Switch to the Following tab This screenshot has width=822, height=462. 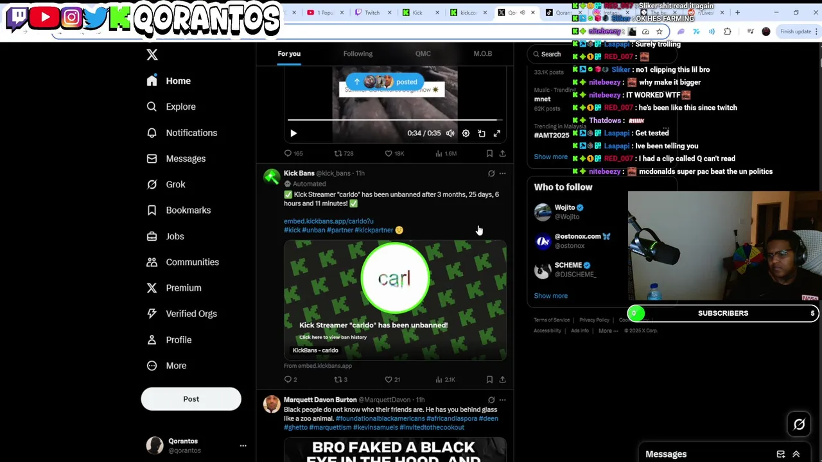point(358,54)
